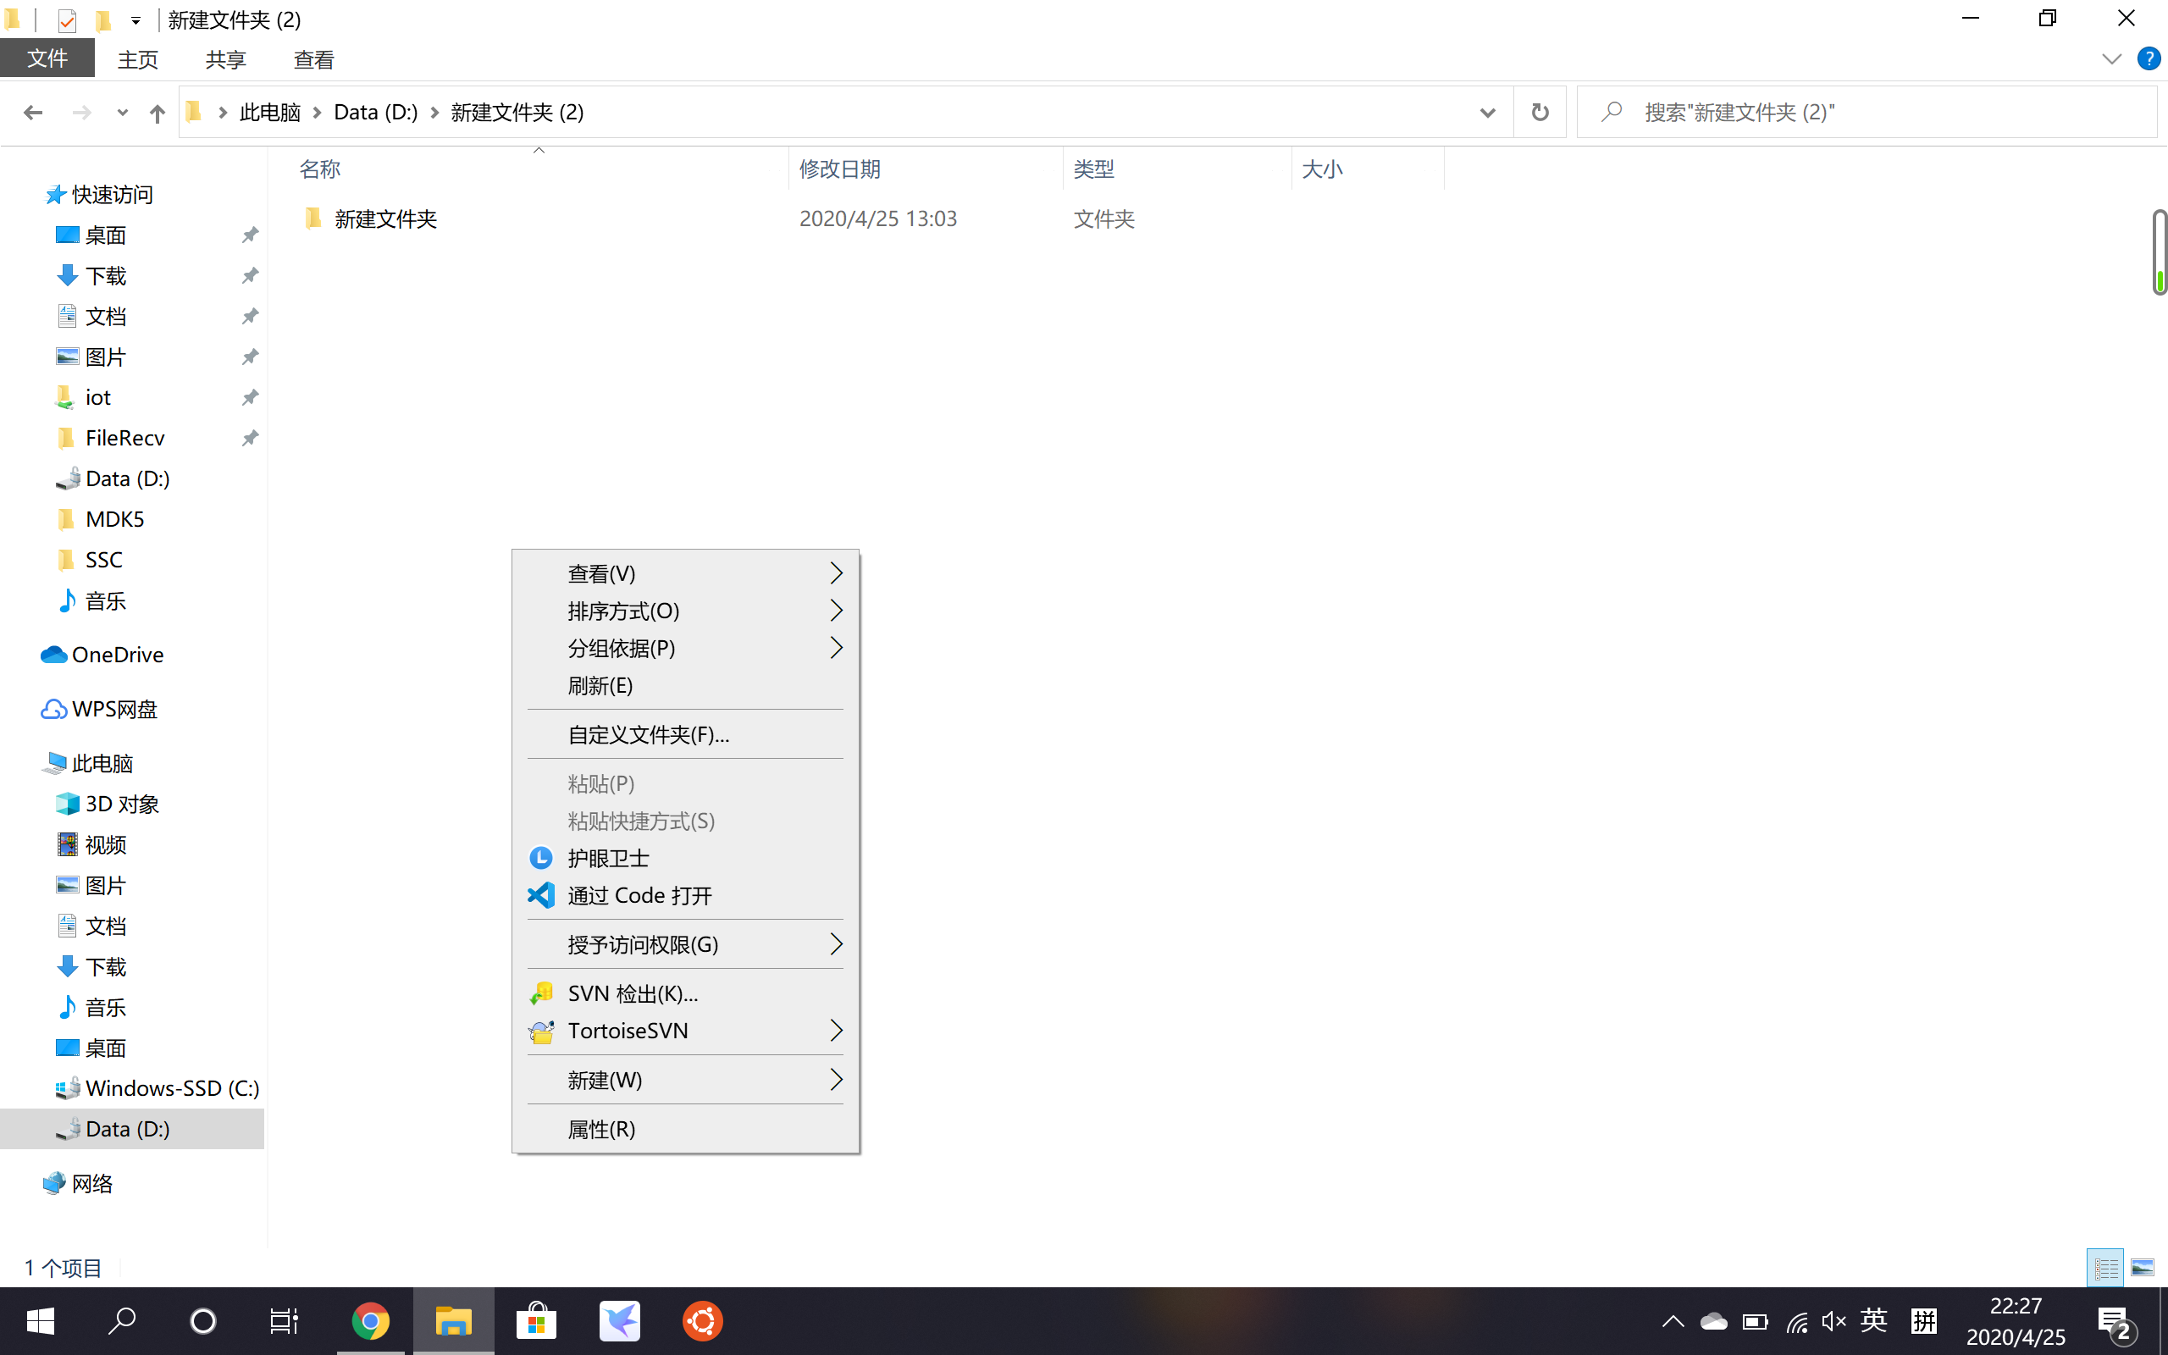The image size is (2168, 1355).
Task: Click the address bar refresh icon
Action: point(1539,112)
